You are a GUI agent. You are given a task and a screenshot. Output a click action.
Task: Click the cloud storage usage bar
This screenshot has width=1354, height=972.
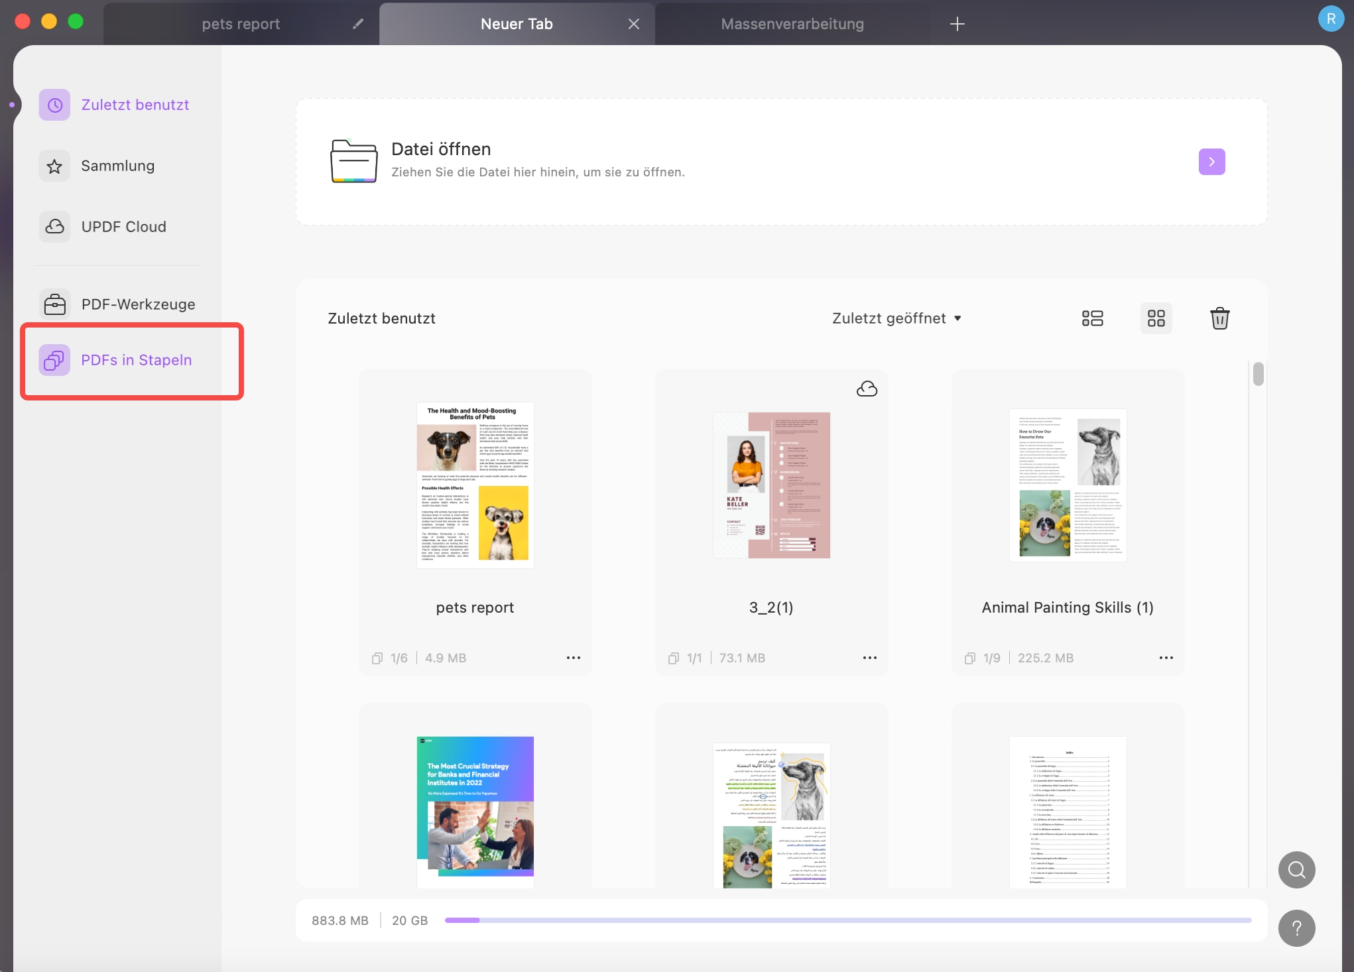point(847,920)
